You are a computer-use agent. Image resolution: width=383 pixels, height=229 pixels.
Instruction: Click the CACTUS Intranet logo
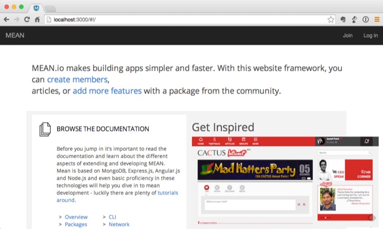pyautogui.click(x=224, y=153)
